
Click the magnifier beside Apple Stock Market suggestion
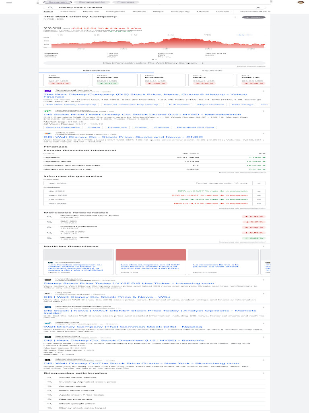pos(49,378)
